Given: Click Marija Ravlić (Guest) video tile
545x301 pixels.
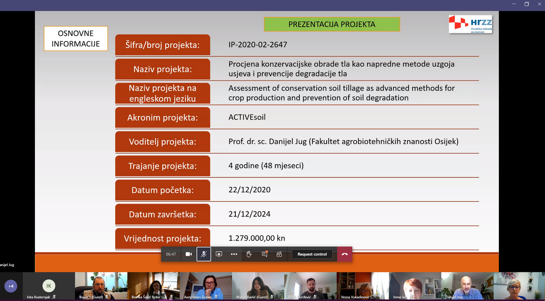Looking at the screenshot, I should point(258,286).
